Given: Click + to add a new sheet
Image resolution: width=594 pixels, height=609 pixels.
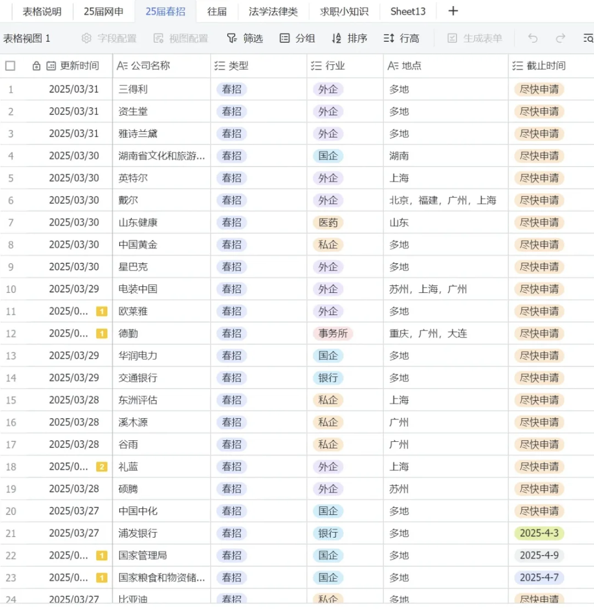Looking at the screenshot, I should tap(452, 11).
